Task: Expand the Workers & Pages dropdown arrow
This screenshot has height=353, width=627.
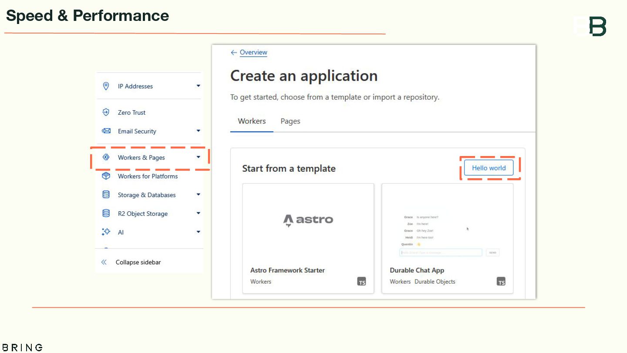Action: [199, 157]
